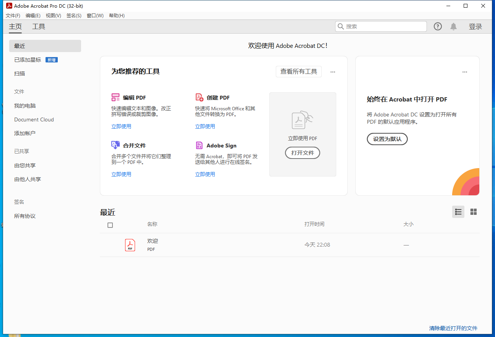The width and height of the screenshot is (495, 337).
Task: Open the 帮助(H) menu
Action: coord(117,16)
